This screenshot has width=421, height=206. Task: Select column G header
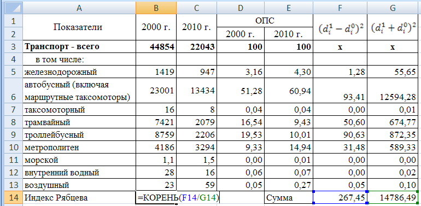[x=393, y=8]
